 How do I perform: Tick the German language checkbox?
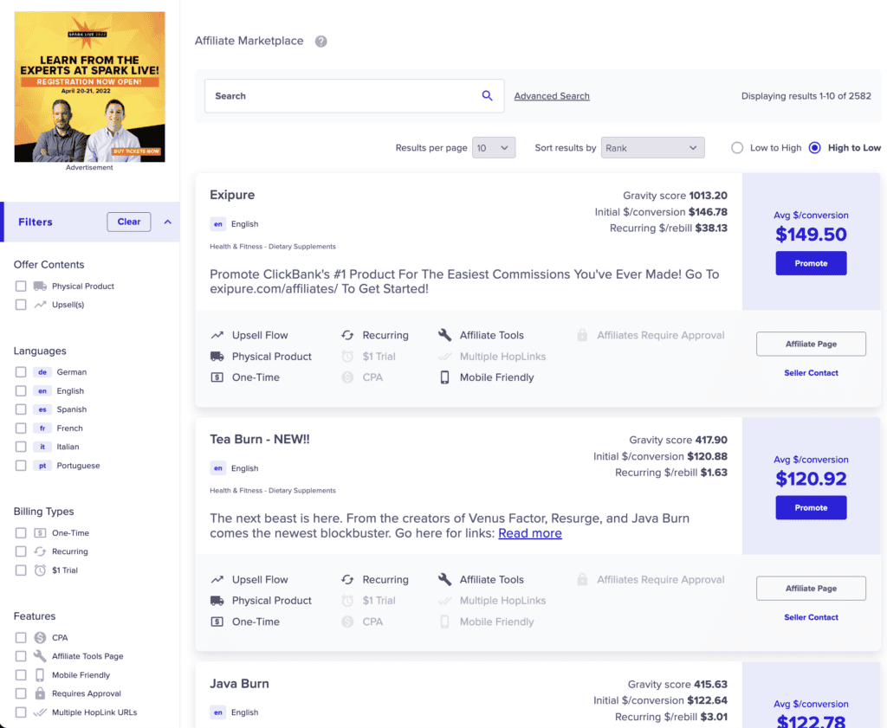pos(21,372)
